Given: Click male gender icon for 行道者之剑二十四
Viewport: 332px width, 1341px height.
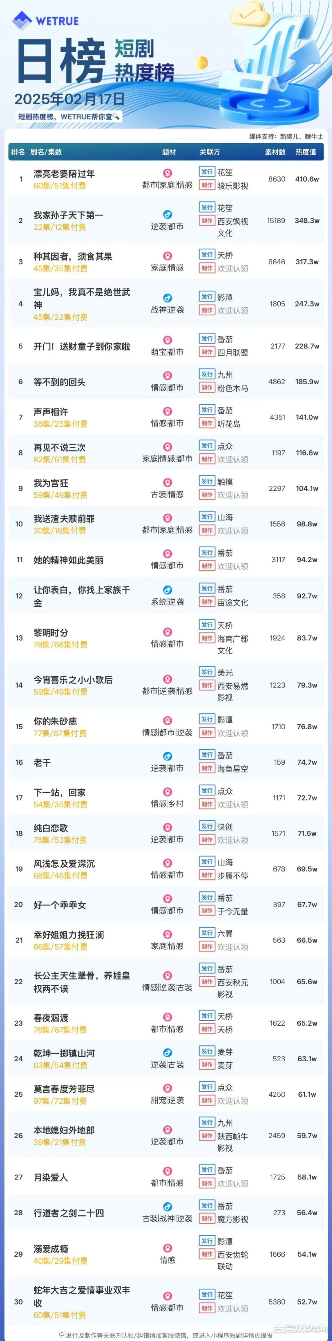Looking at the screenshot, I should coord(167,1207).
